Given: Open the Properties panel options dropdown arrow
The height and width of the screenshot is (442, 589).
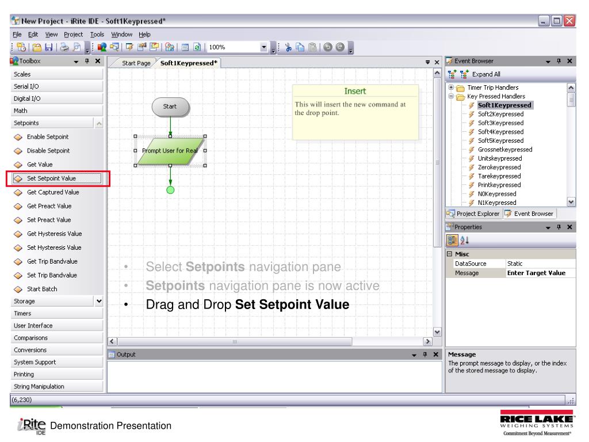Looking at the screenshot, I should click(548, 227).
